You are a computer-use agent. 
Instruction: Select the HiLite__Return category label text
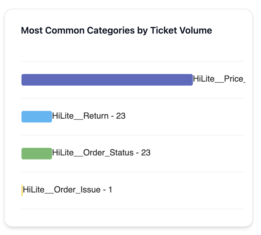pos(80,116)
